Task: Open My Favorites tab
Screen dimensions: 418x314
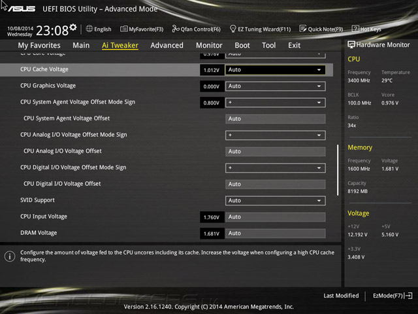Action: 39,45
